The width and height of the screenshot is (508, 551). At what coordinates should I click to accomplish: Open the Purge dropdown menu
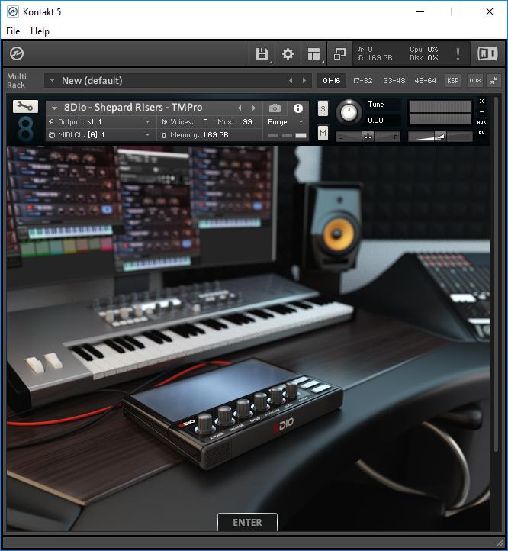301,122
